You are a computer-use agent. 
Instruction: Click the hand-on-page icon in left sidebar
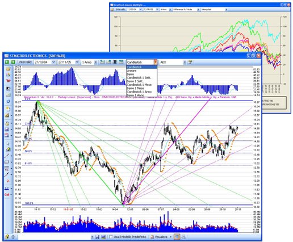(7, 123)
